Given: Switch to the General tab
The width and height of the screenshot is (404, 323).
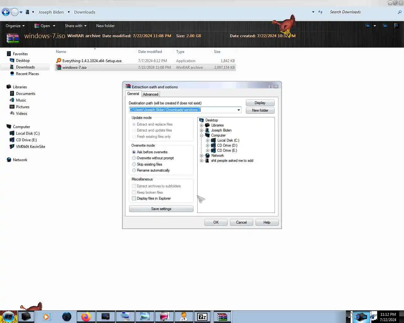Looking at the screenshot, I should (x=133, y=94).
